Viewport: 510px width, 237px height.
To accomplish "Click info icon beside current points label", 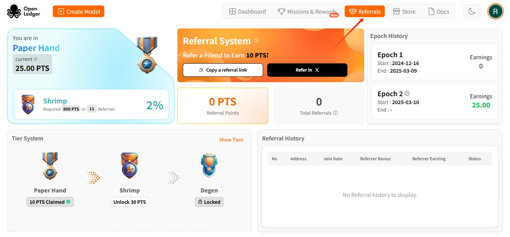I will (36, 59).
